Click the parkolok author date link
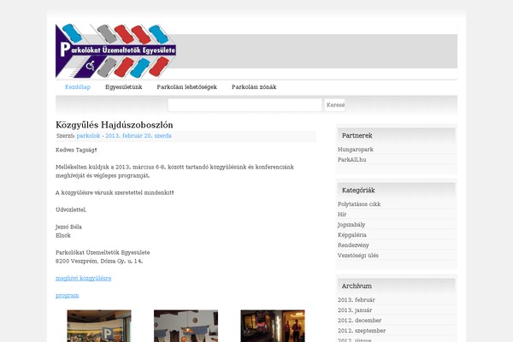Screen dimensions: 513x342 [x=124, y=136]
